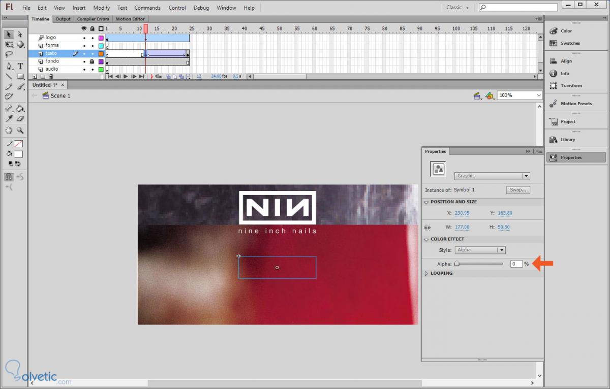Viewport: 610px width, 389px height.
Task: Choose the Eyedropper tool
Action: click(9, 118)
